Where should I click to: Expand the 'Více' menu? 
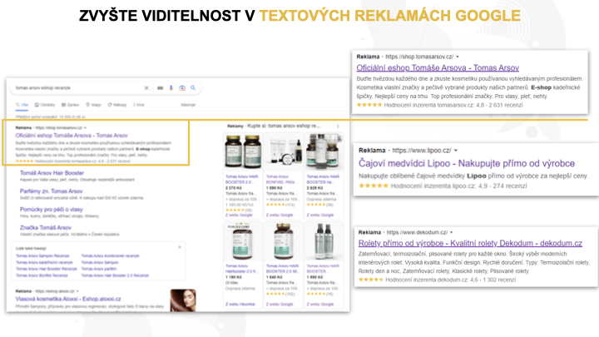click(x=139, y=105)
